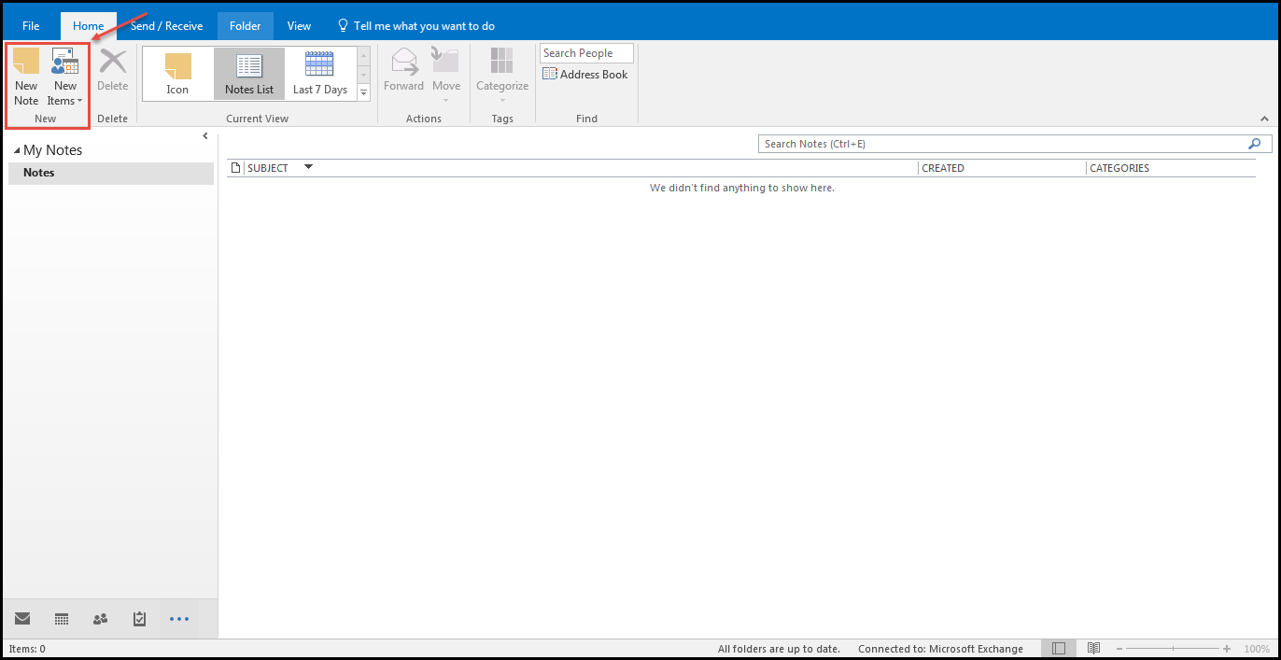
Task: Select the Notes List view
Action: (249, 74)
